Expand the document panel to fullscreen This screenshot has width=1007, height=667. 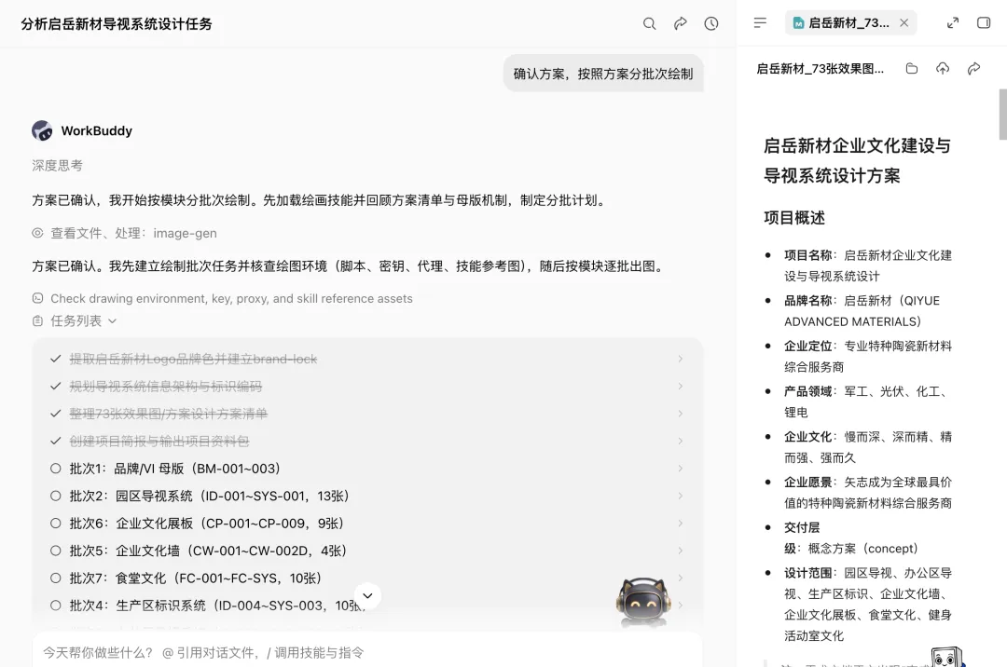pos(953,23)
